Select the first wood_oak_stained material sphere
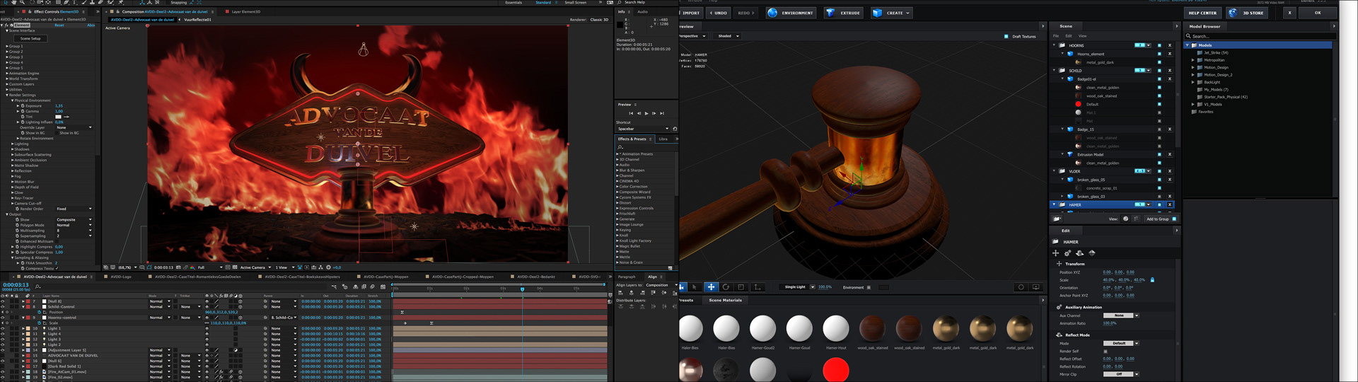 [x=872, y=328]
